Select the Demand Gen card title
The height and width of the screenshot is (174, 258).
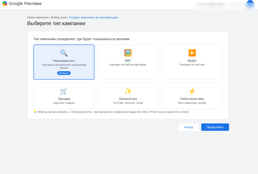point(128,99)
